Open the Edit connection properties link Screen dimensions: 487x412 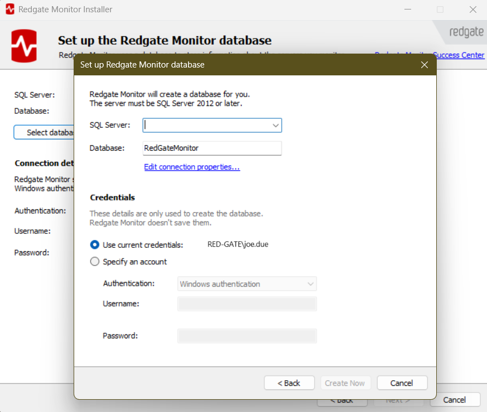pyautogui.click(x=192, y=167)
